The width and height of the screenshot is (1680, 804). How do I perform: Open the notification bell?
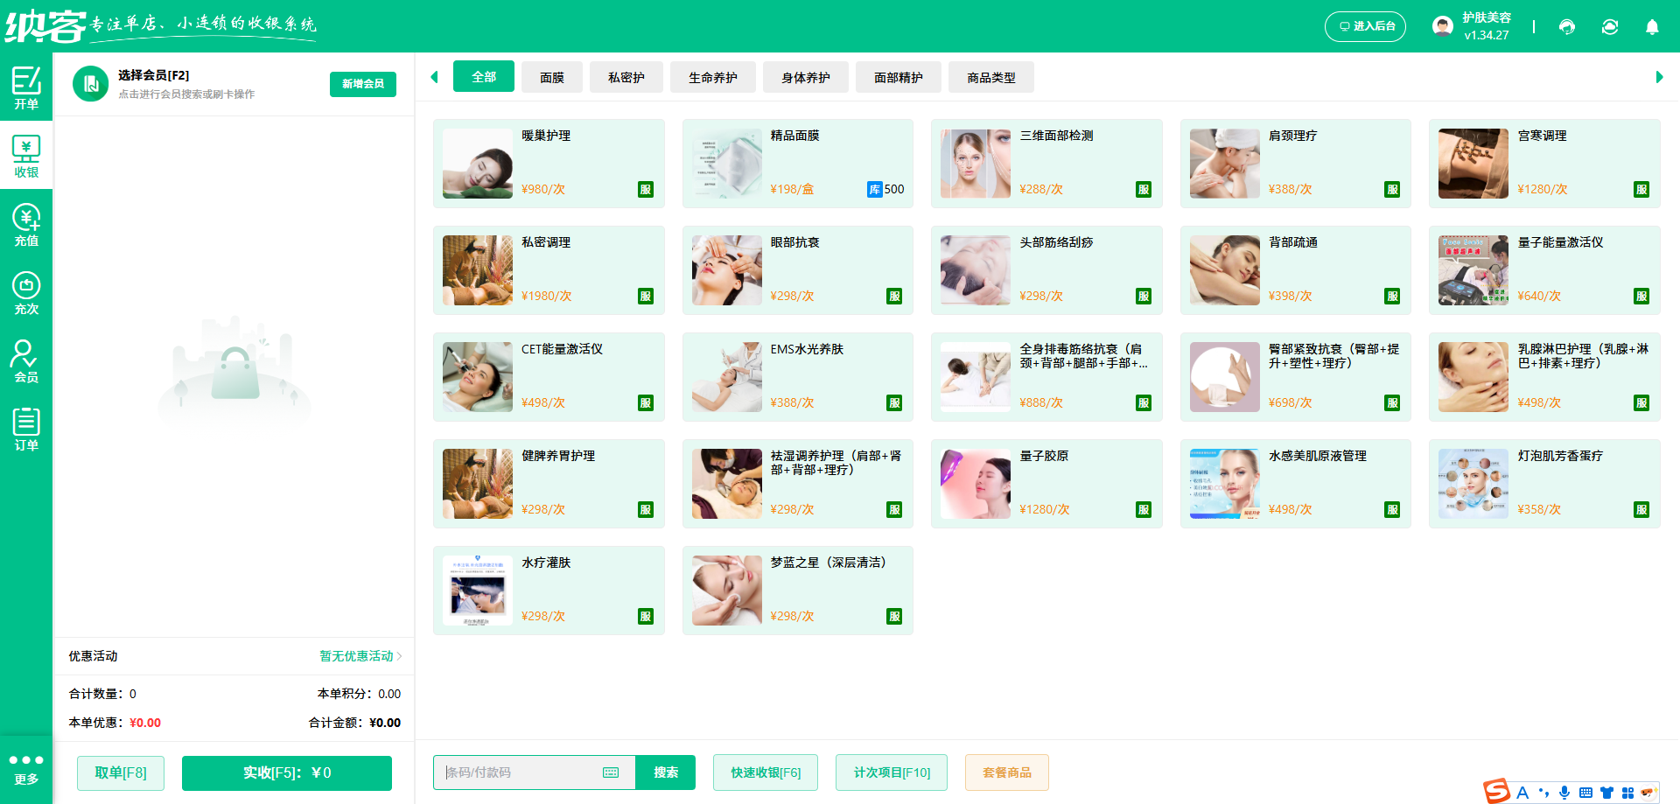[1652, 26]
